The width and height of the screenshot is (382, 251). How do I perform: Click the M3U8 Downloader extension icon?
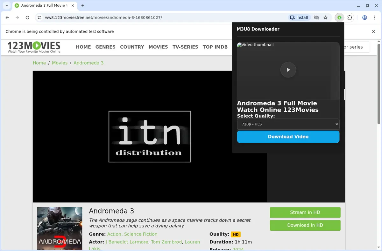coord(340,17)
